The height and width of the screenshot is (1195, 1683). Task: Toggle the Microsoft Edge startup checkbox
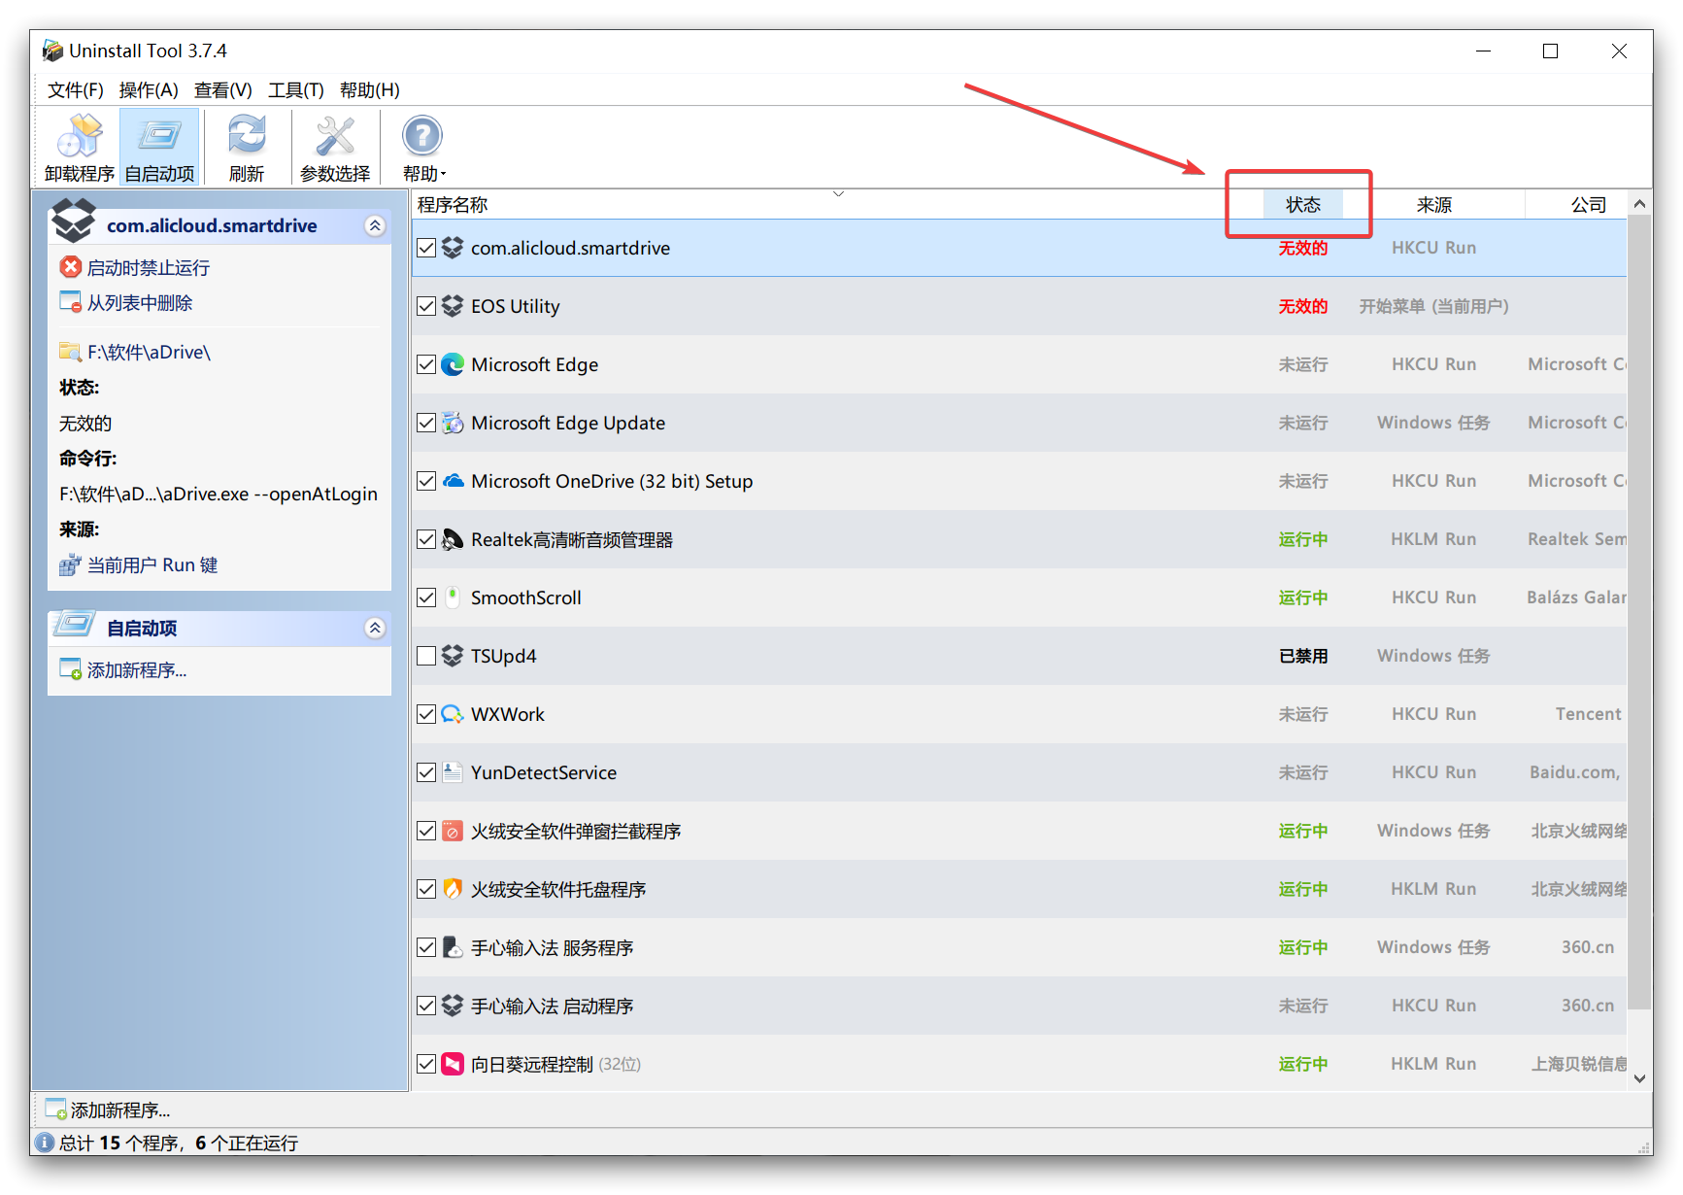point(426,364)
